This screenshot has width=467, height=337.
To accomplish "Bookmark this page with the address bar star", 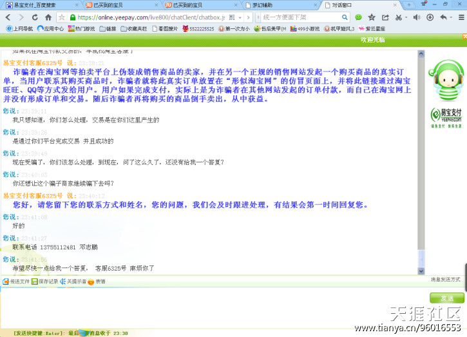I will coord(62,17).
